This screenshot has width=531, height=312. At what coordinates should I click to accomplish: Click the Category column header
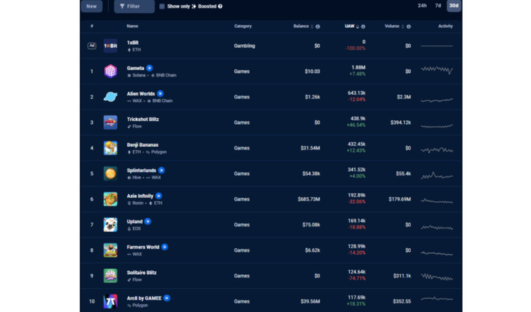(243, 26)
